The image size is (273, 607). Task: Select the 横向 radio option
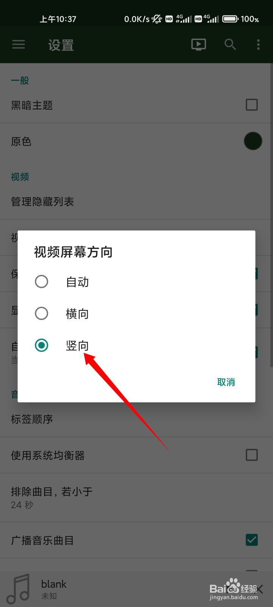(136, 314)
